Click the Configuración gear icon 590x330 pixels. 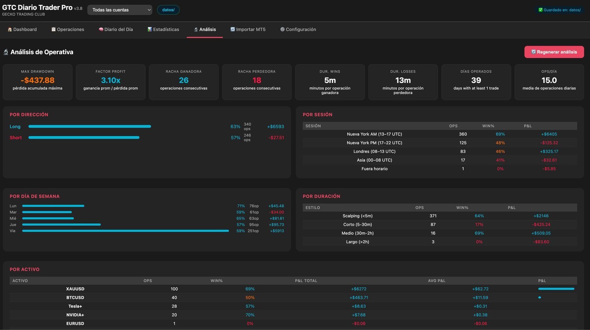282,29
